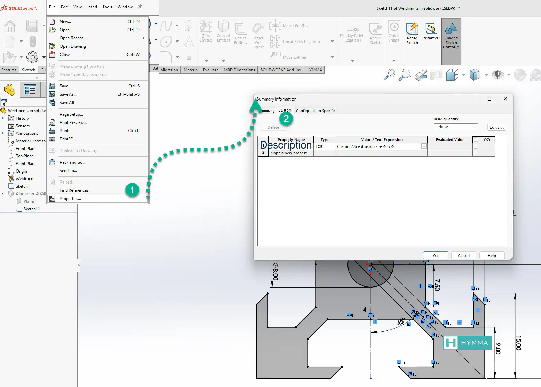Click the Repair Sketch icon
Viewport: 541px width, 387px height.
[375, 33]
